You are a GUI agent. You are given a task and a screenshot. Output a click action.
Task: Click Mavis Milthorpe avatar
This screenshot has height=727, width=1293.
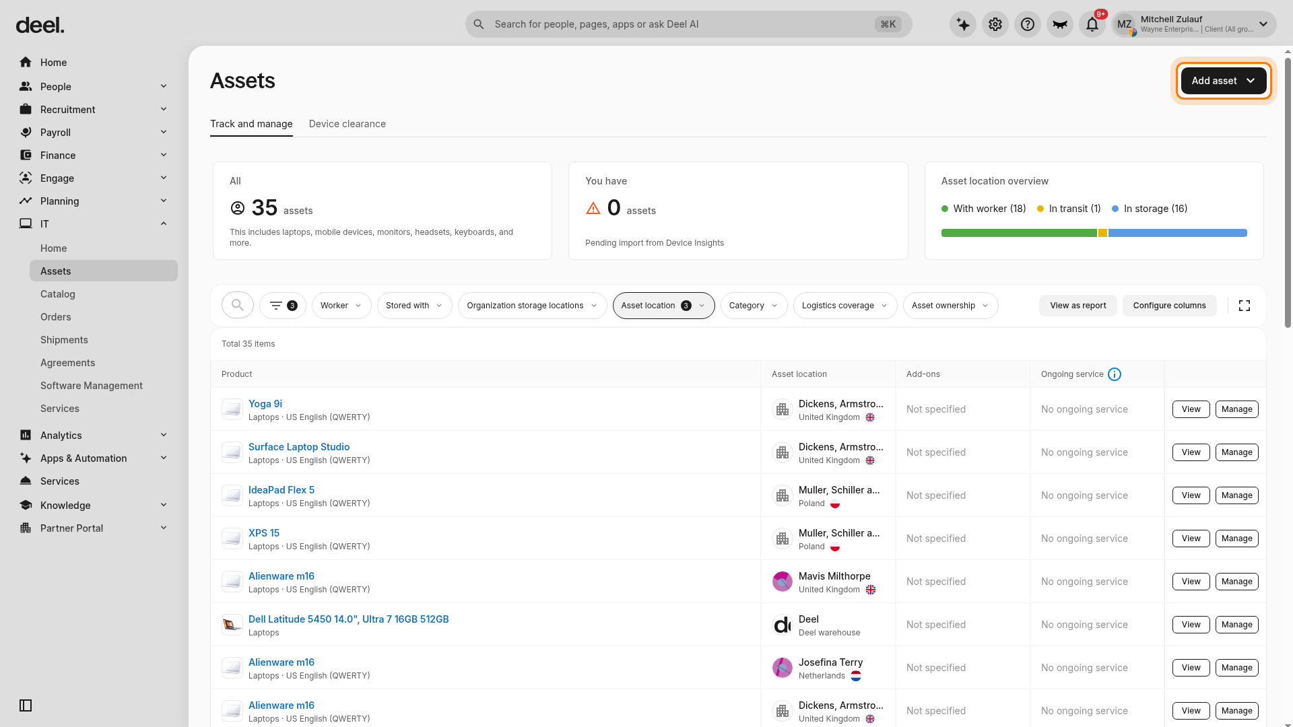pyautogui.click(x=783, y=582)
